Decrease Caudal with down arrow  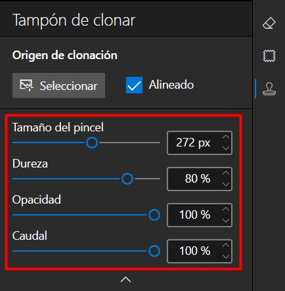[x=226, y=257]
